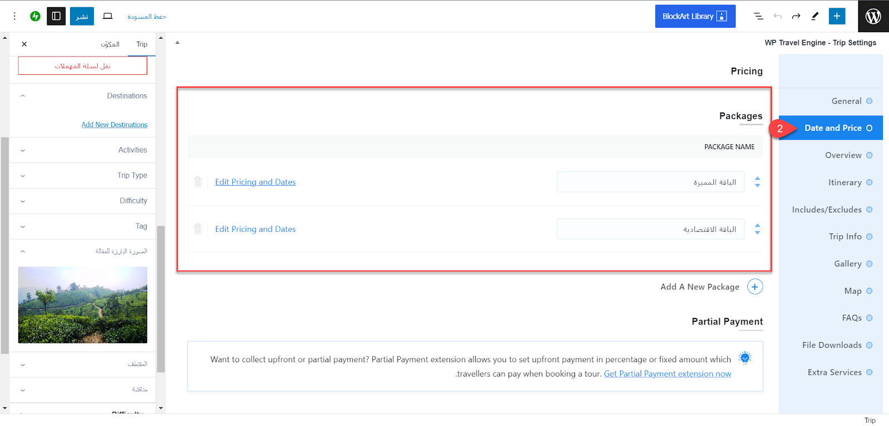Expand the Trip Type panel
The image size is (889, 426).
click(83, 175)
